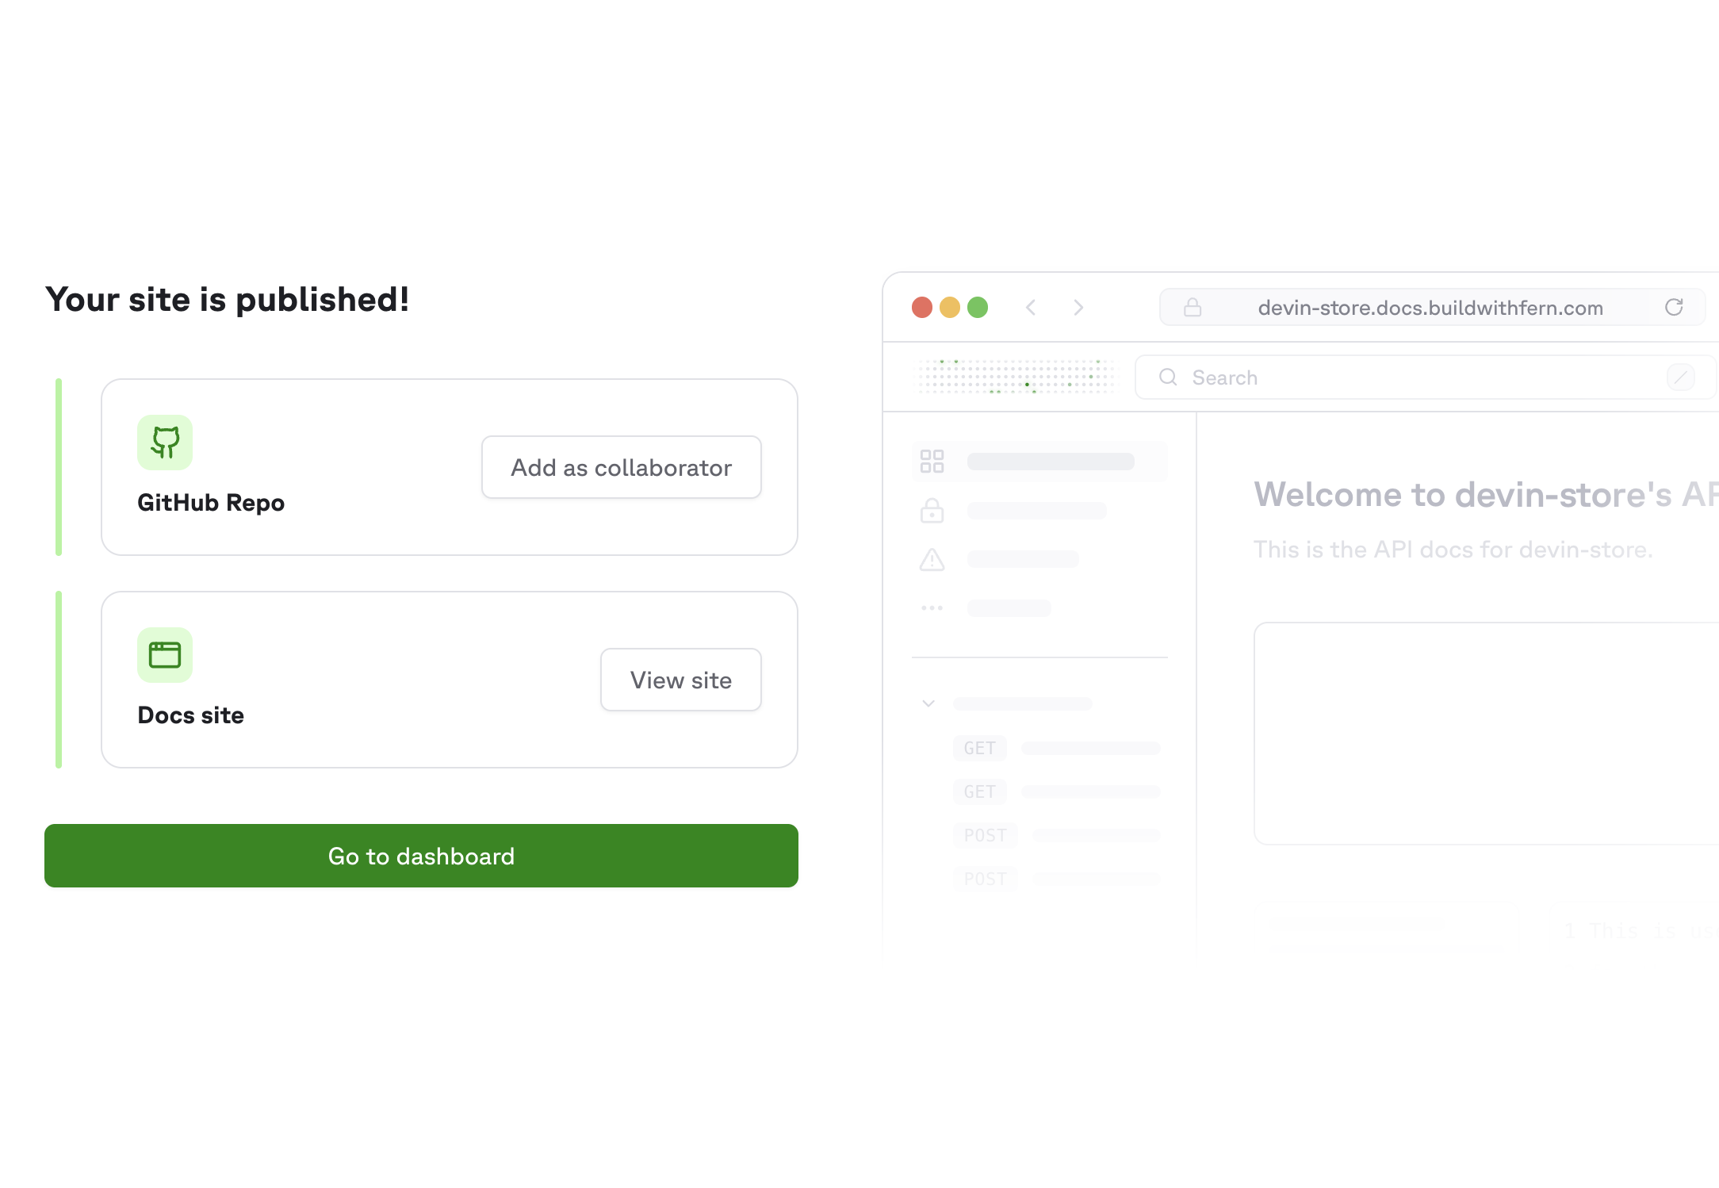Click Go to dashboard

421,856
